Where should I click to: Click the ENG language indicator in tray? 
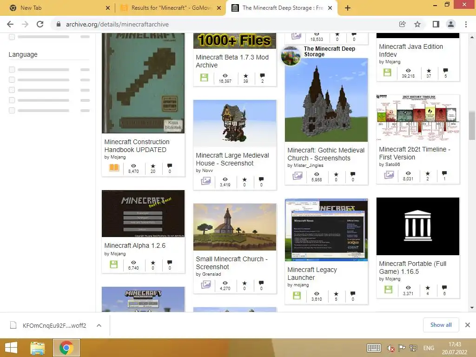click(x=429, y=348)
